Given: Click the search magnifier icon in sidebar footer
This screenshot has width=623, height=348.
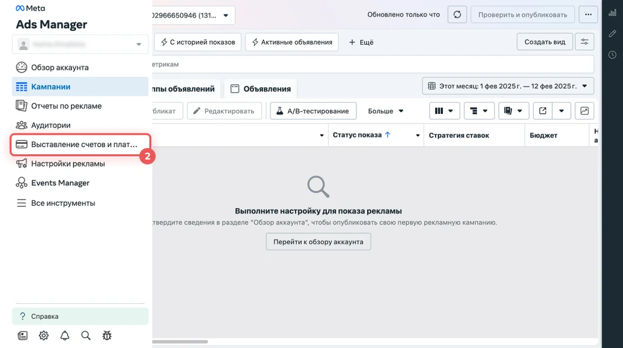Looking at the screenshot, I should [86, 335].
